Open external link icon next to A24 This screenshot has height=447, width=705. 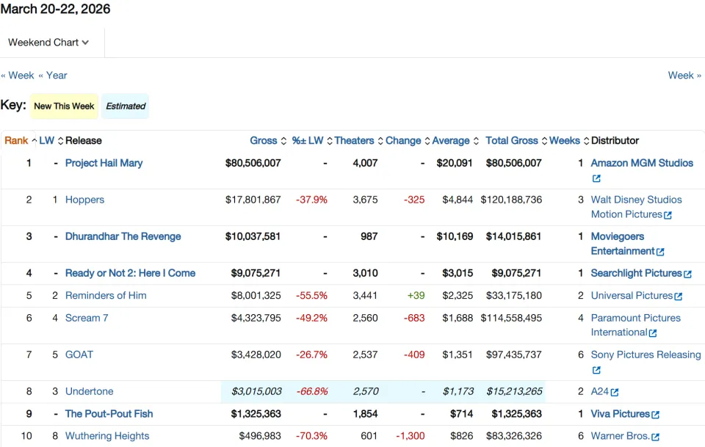click(x=615, y=392)
